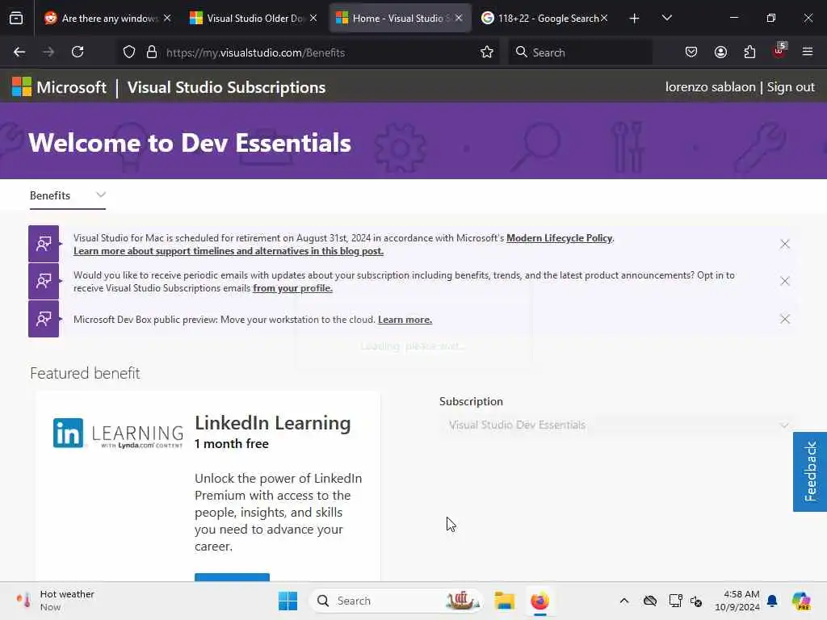Click the muted volume tray icon
This screenshot has height=620, width=827.
pyautogui.click(x=696, y=601)
